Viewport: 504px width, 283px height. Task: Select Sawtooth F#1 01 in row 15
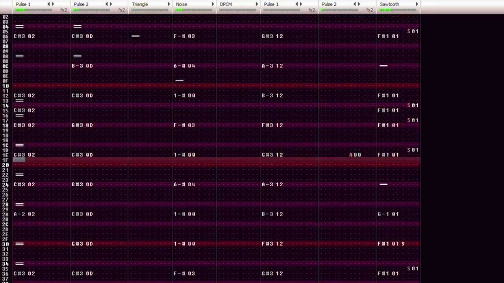[388, 110]
